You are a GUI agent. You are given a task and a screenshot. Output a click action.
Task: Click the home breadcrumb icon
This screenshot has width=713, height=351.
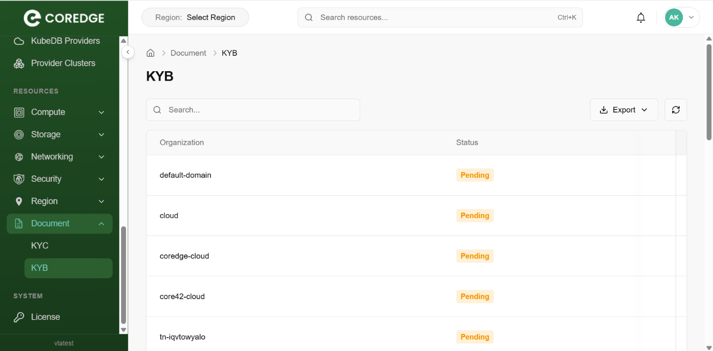click(x=150, y=53)
